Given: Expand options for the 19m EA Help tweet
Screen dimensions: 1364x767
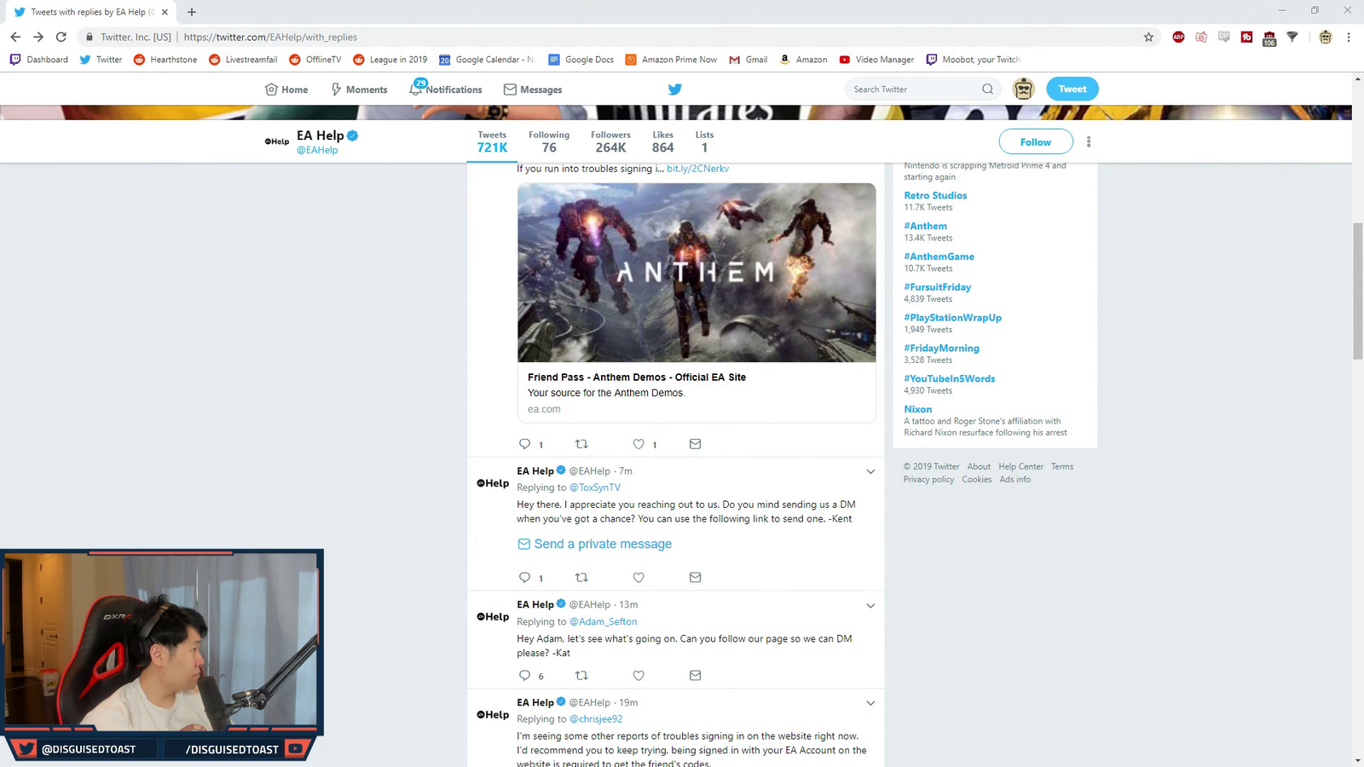Looking at the screenshot, I should [x=870, y=703].
